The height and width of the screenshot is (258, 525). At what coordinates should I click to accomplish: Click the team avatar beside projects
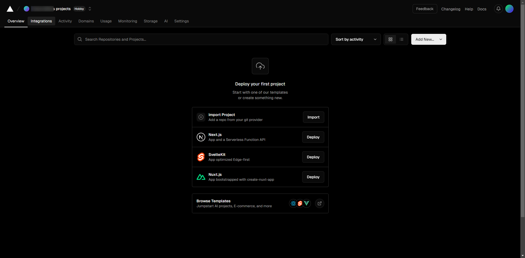(27, 9)
